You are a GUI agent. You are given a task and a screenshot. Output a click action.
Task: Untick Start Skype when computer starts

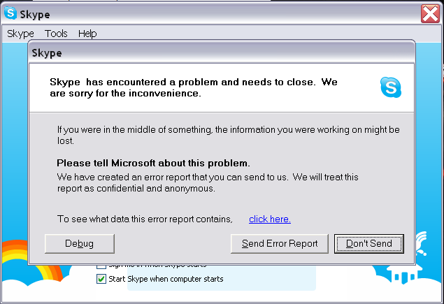[101, 279]
